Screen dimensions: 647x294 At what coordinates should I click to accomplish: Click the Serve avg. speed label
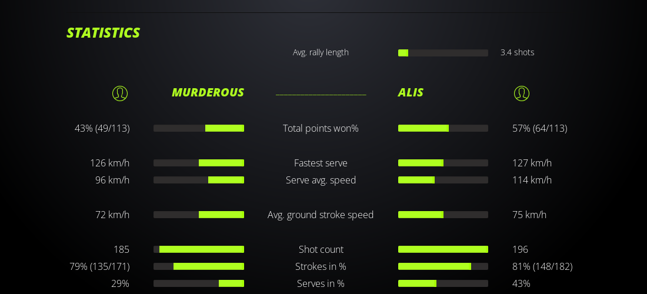point(321,180)
